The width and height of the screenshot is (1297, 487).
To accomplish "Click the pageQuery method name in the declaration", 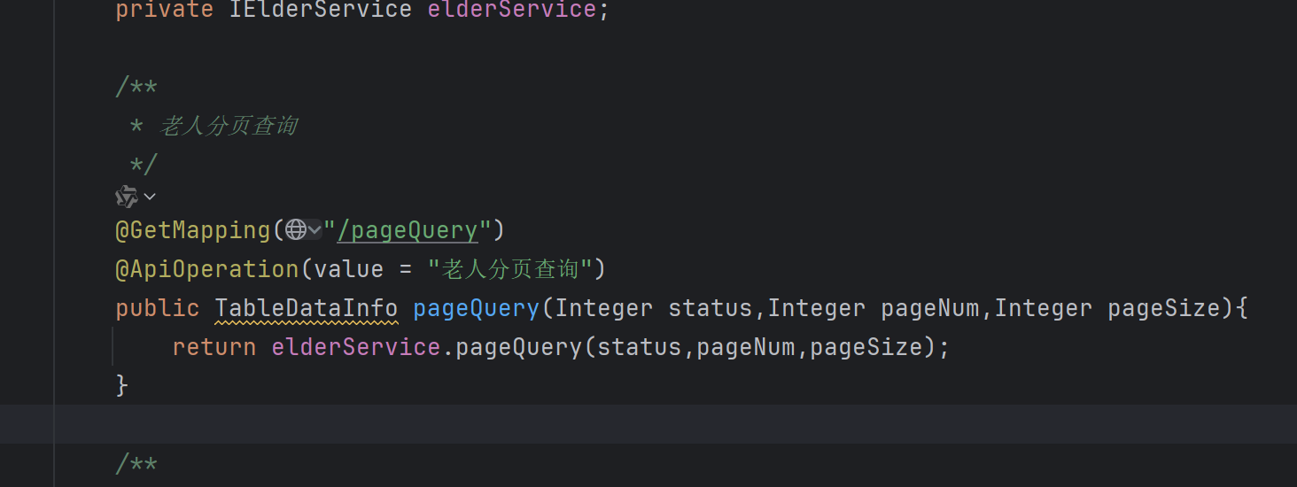I will 477,308.
